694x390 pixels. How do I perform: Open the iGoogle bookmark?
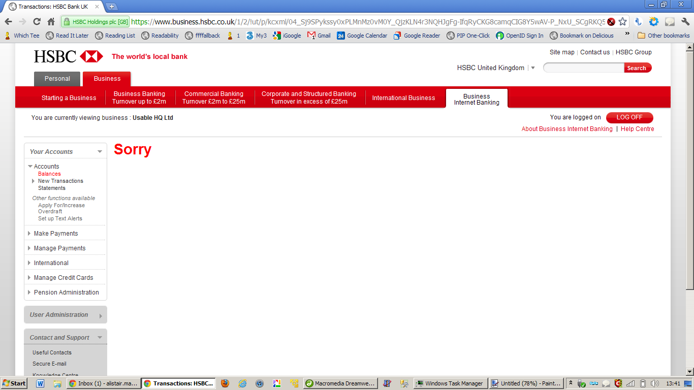coord(287,36)
